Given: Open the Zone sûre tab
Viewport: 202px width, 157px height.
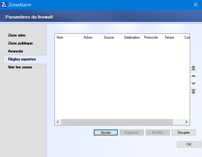Looking at the screenshot, I should click(x=17, y=35).
